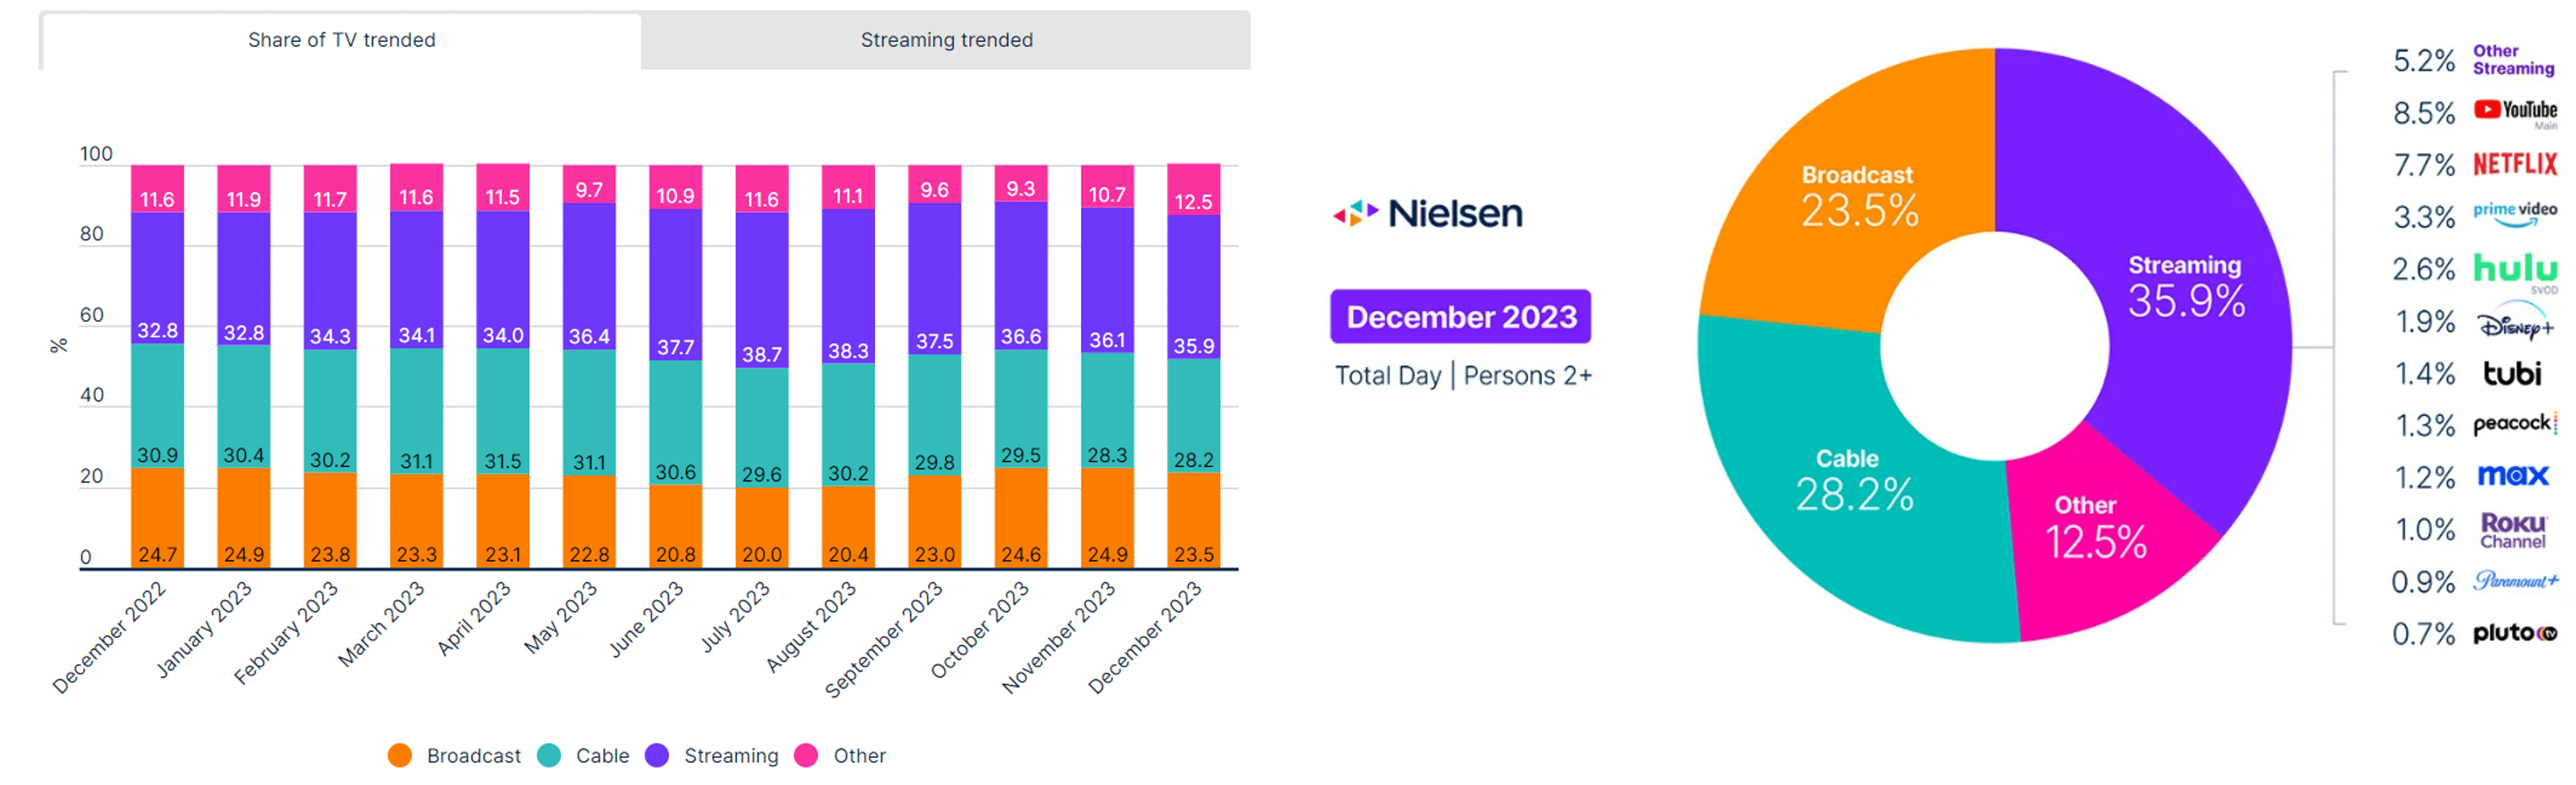Click the Max logo
The image size is (2576, 785).
(2512, 476)
